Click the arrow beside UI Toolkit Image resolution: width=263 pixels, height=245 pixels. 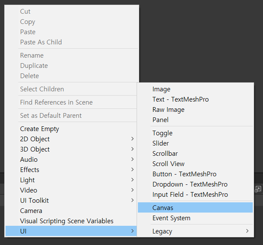[132, 200]
